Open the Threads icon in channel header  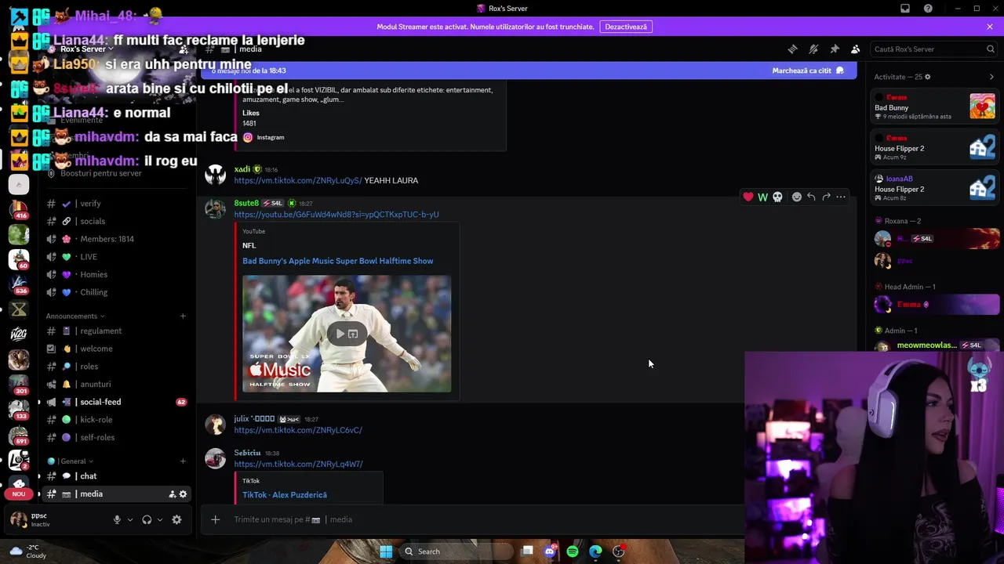(792, 49)
